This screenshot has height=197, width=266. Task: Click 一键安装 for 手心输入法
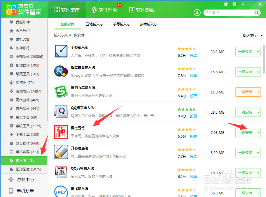[246, 52]
